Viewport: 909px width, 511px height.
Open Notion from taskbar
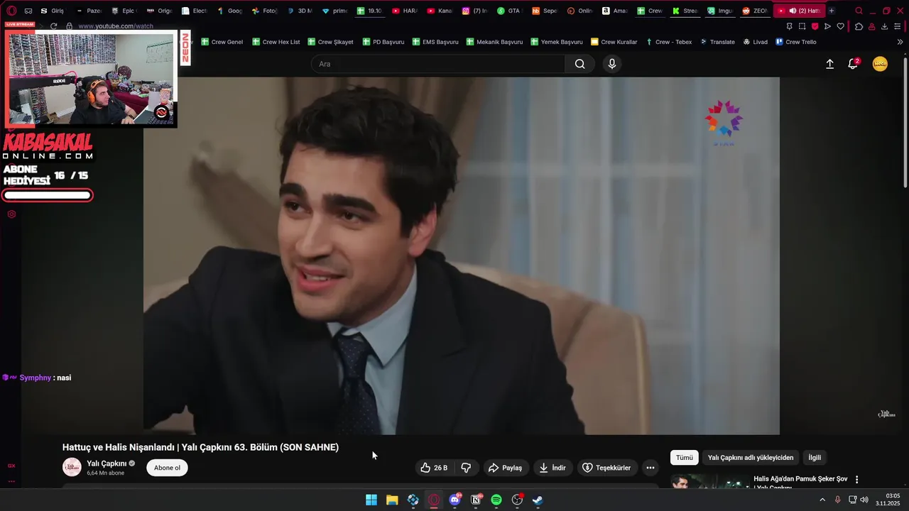(x=476, y=500)
